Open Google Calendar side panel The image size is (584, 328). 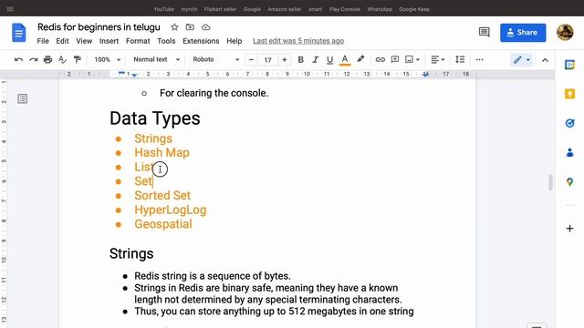[x=569, y=65]
